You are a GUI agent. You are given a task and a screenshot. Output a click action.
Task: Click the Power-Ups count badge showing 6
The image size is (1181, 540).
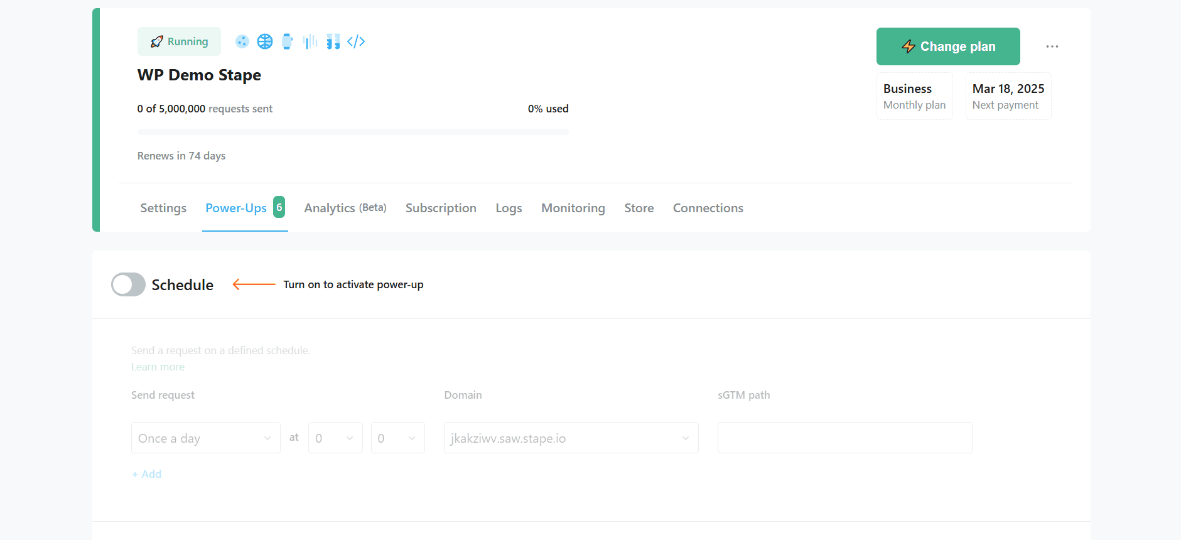[279, 207]
